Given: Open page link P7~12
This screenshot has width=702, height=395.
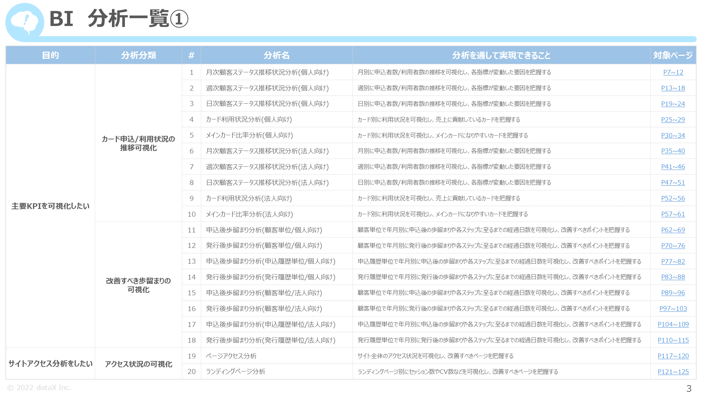Looking at the screenshot, I should (x=673, y=72).
